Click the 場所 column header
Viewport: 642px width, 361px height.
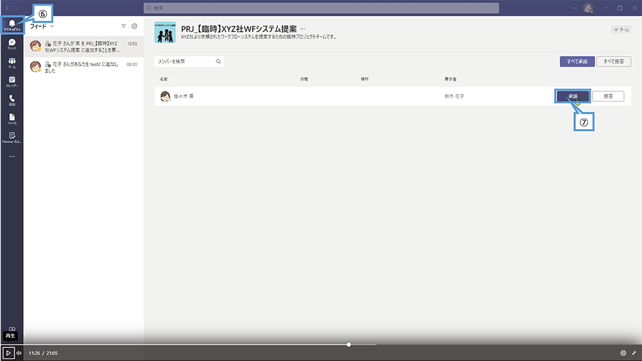[365, 79]
